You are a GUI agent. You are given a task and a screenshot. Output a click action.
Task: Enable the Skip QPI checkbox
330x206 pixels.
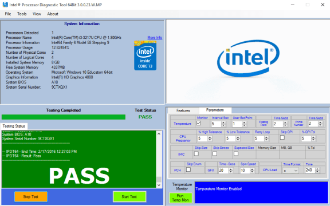pos(282,137)
